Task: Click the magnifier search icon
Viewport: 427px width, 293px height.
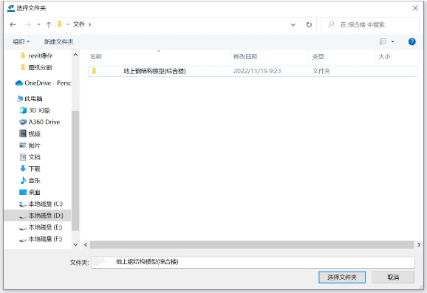Action: [331, 24]
